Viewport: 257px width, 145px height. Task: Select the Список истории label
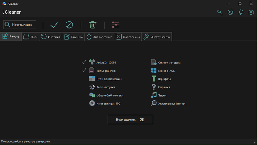coord(169,63)
